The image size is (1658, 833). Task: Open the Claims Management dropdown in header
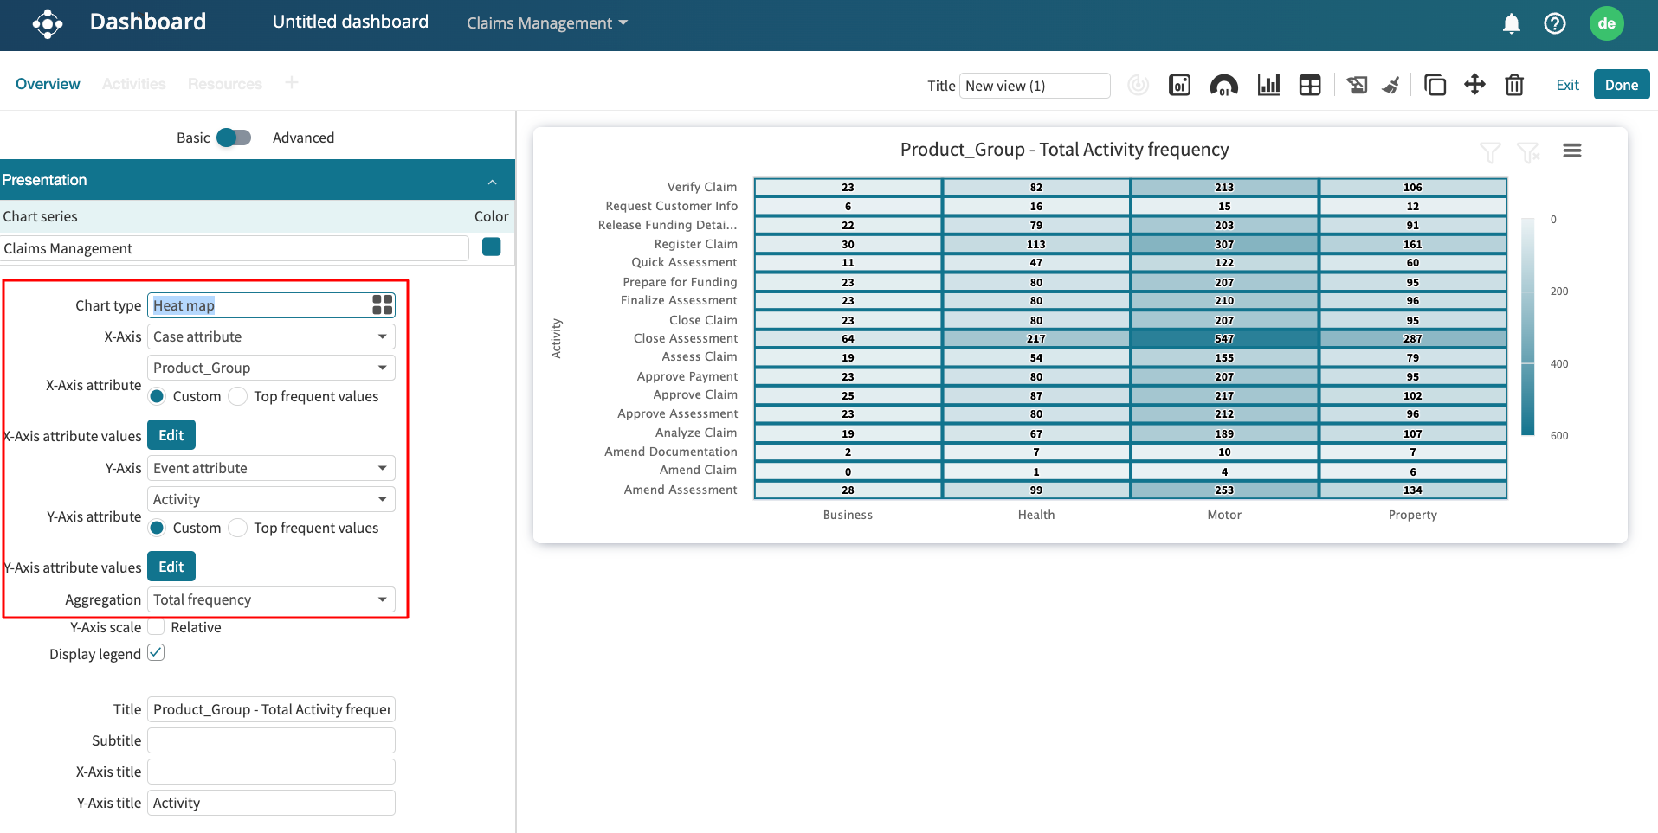click(546, 23)
